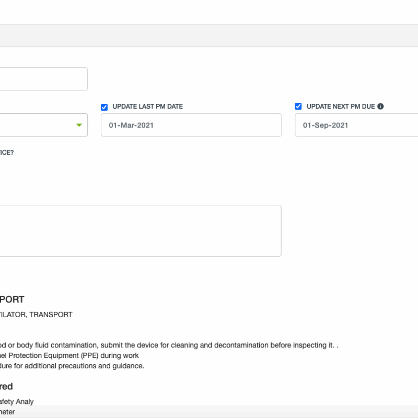Click the UPDATE LAST PM DATE label

[x=148, y=107]
